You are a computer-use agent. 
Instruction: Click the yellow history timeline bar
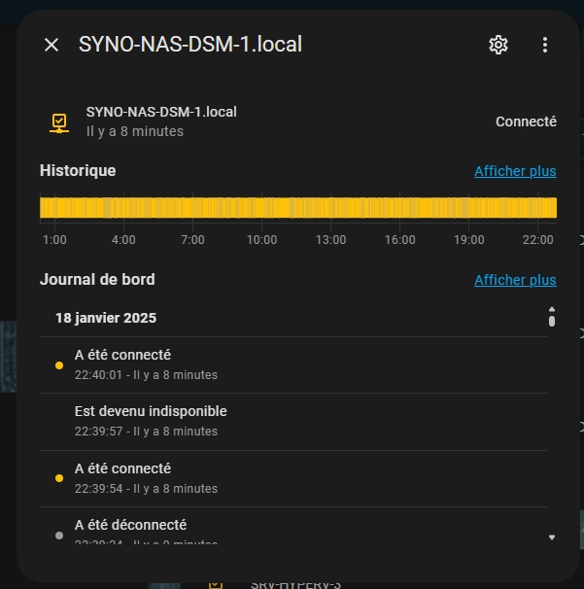coord(297,207)
